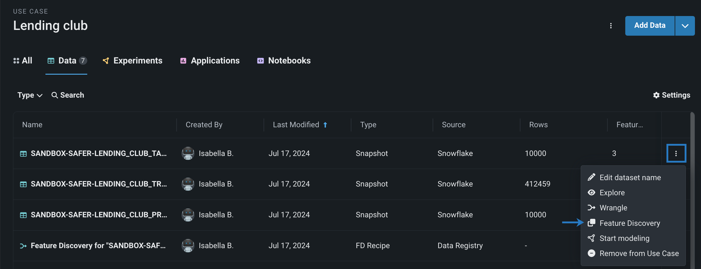Viewport: 701px width, 269px height.
Task: Open the three-dot menu for the first dataset row
Action: (676, 154)
